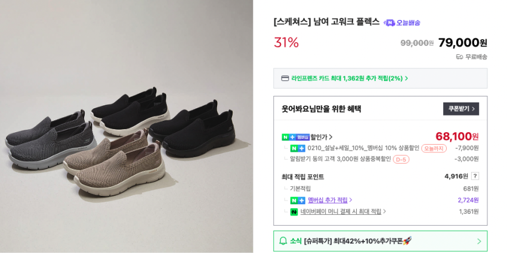This screenshot has width=507, height=253.
Task: Click the 오늘배송 delivery badge icon
Action: [390, 23]
